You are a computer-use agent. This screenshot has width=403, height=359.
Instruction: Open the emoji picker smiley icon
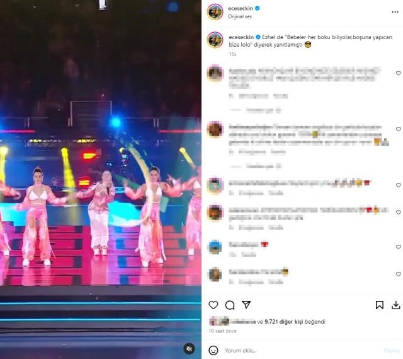pyautogui.click(x=213, y=351)
